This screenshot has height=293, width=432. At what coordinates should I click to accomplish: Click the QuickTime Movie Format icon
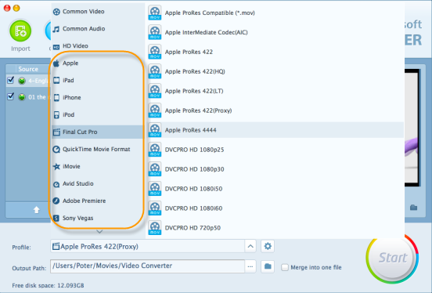pos(56,150)
